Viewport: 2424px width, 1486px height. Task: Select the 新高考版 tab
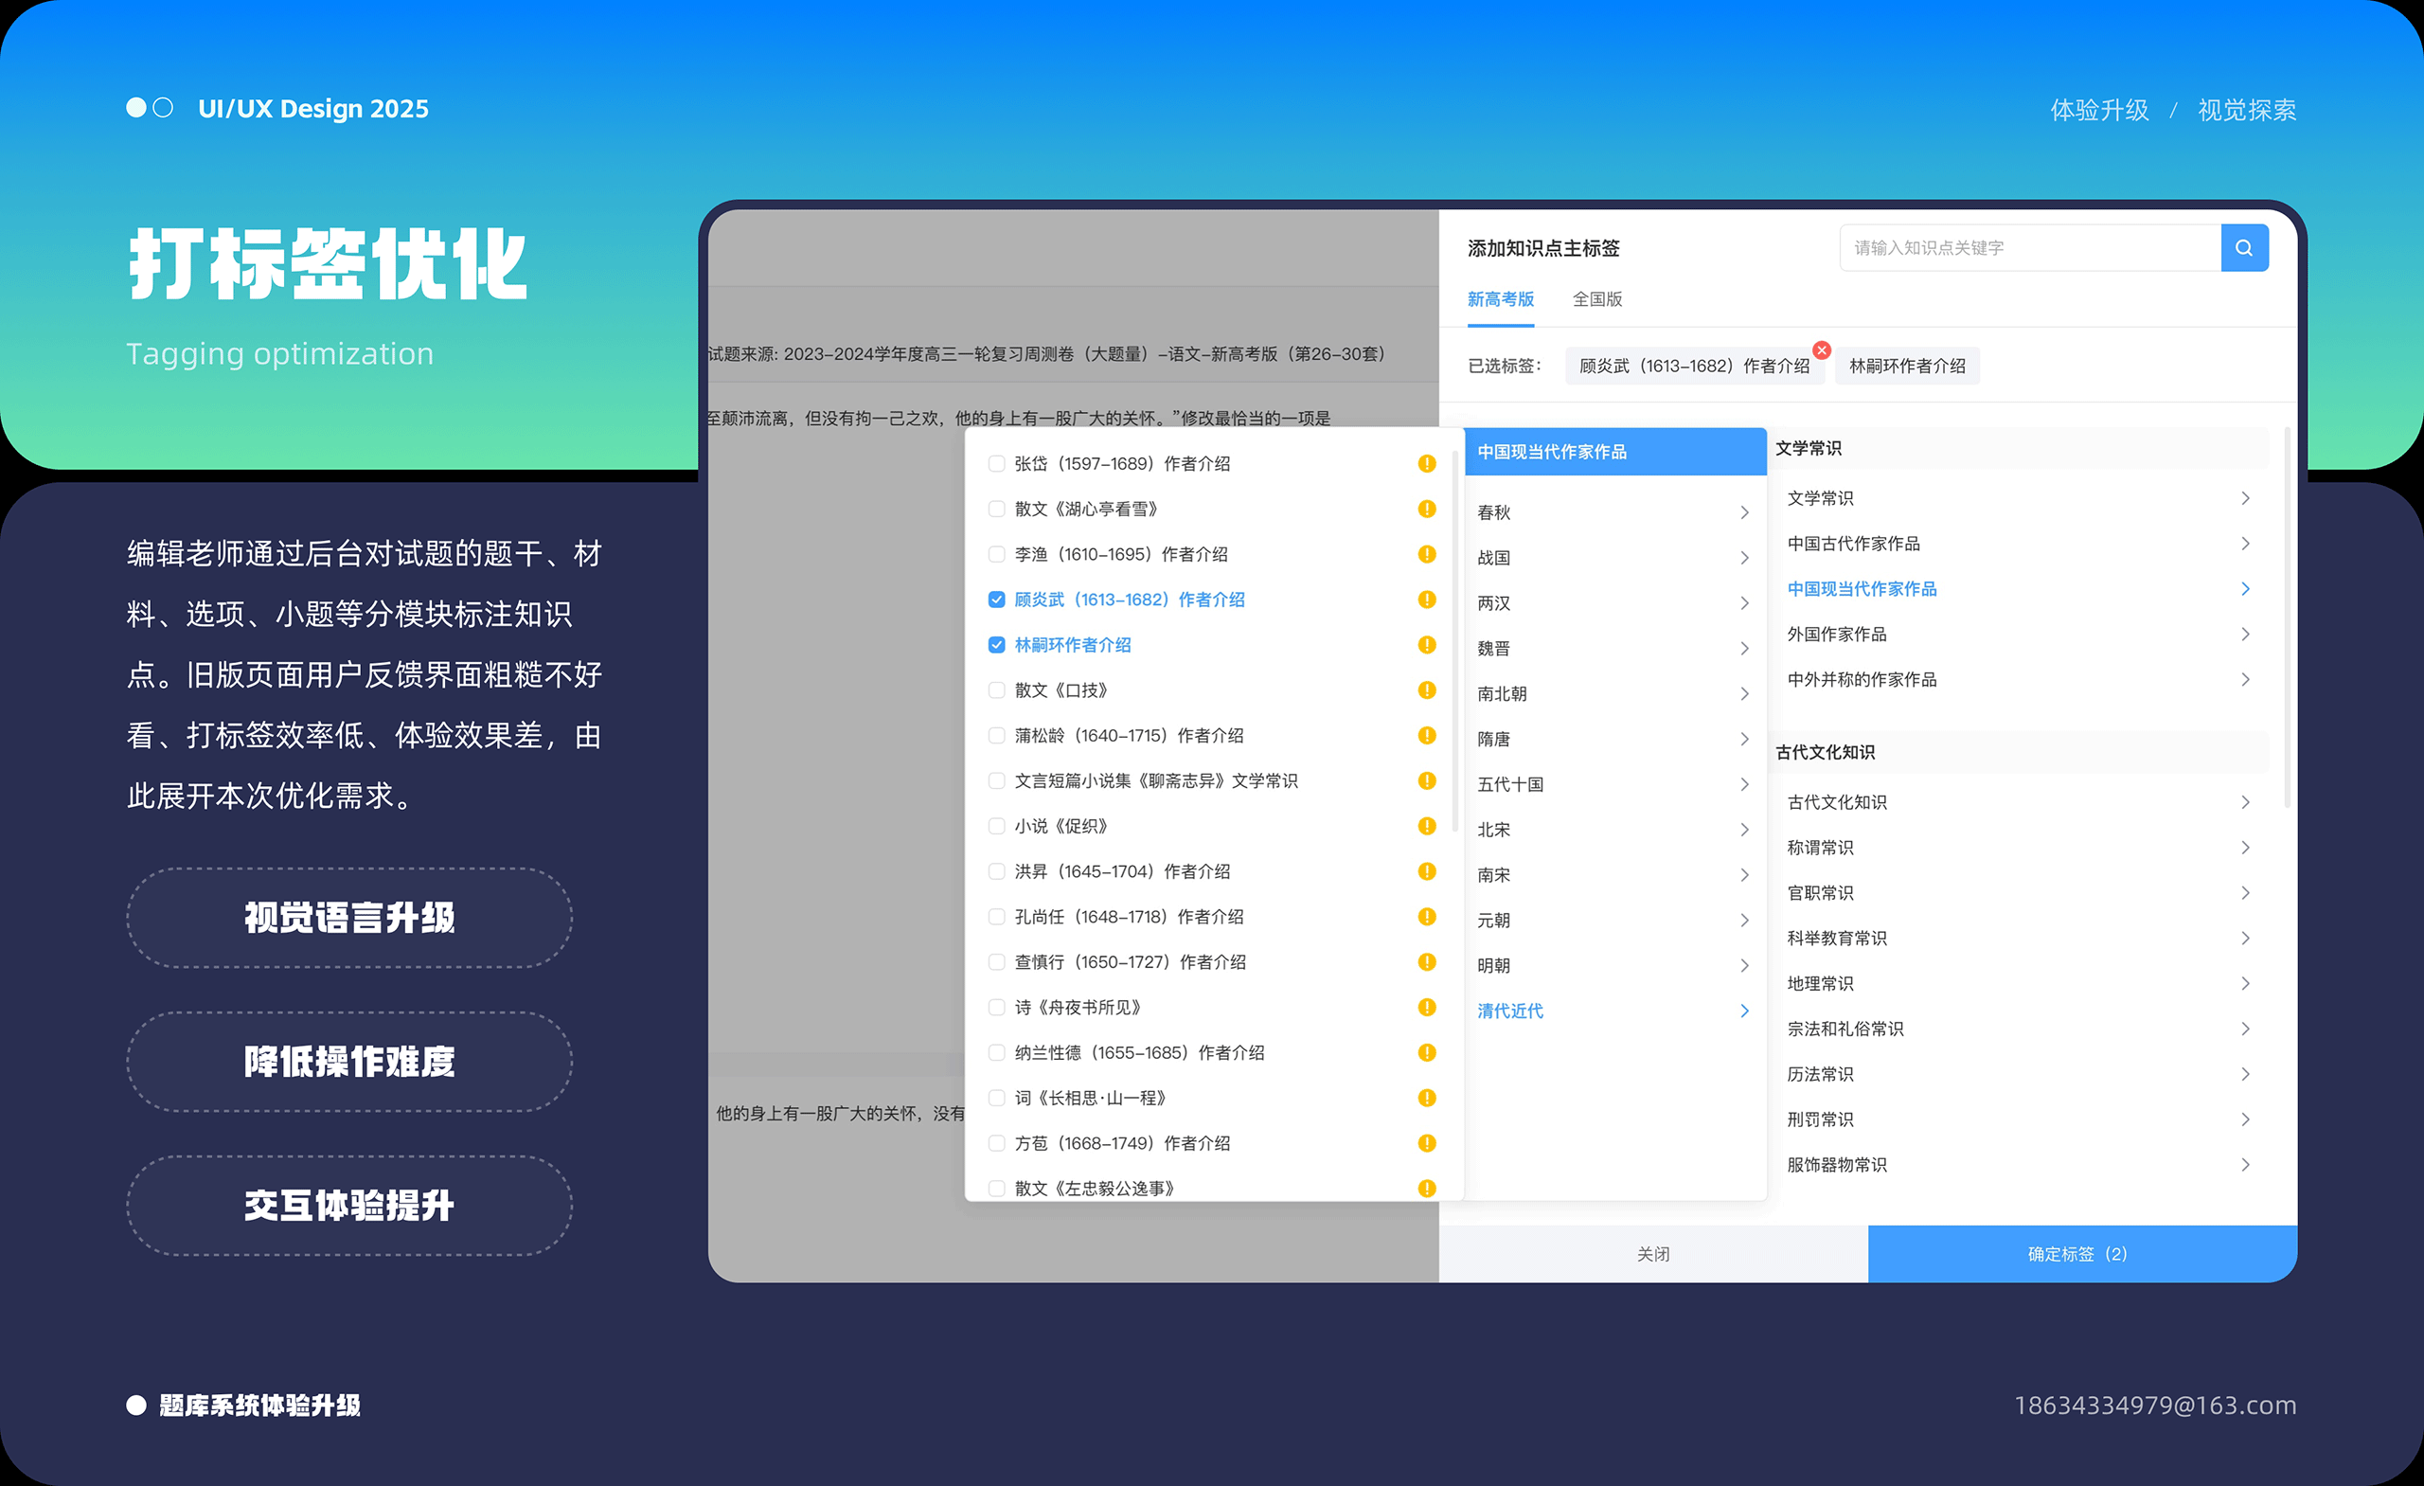tap(1500, 299)
